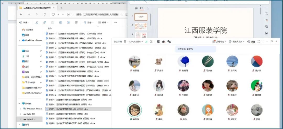Image resolution: width=283 pixels, height=129 pixels.
Task: Show hidden breadcrumb folders via address bar ellipsis
Action: click(x=63, y=14)
